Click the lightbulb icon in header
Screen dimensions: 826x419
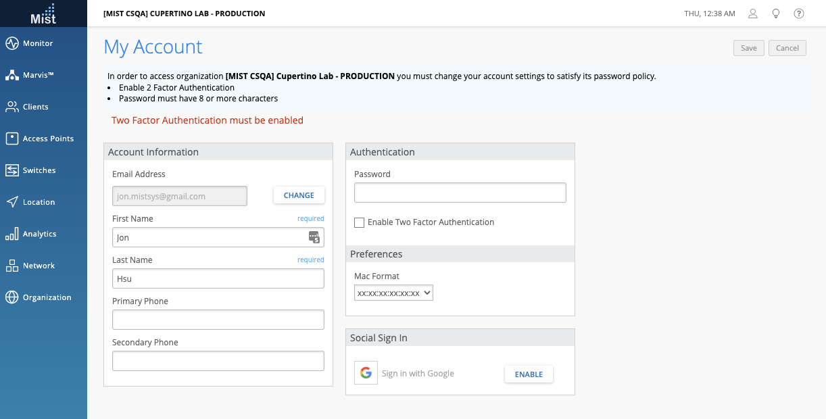click(776, 14)
